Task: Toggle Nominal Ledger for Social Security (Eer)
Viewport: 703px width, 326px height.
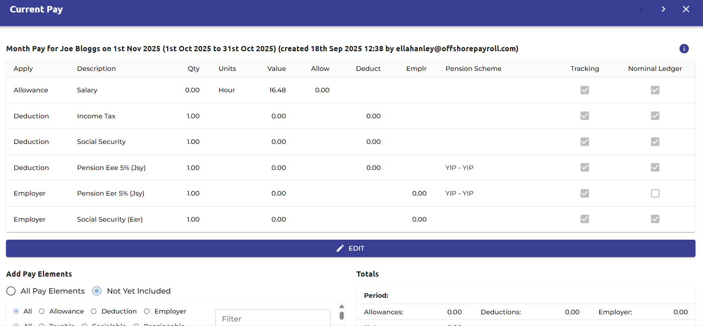Action: 655,219
